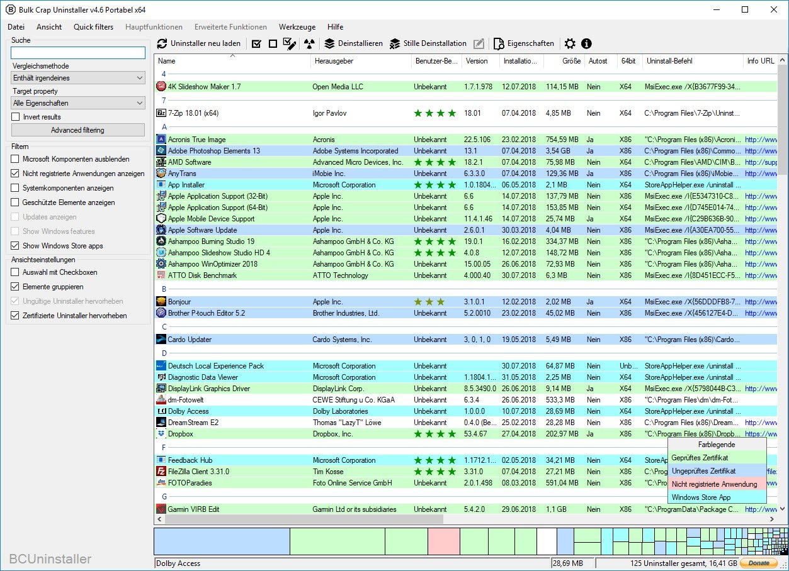The height and width of the screenshot is (571, 789).
Task: Click the Eigenschaften properties icon
Action: click(499, 44)
